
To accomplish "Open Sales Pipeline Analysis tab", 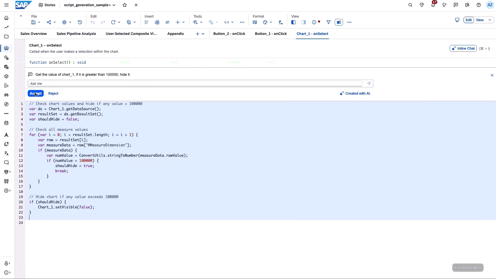I will [76, 34].
